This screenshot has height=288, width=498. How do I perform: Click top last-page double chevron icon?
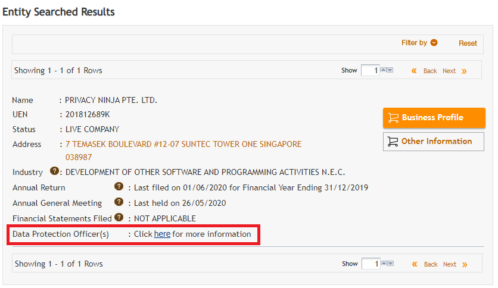click(x=464, y=71)
